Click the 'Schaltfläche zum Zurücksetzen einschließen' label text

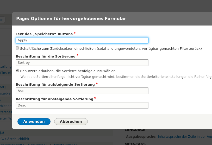(x=111, y=49)
